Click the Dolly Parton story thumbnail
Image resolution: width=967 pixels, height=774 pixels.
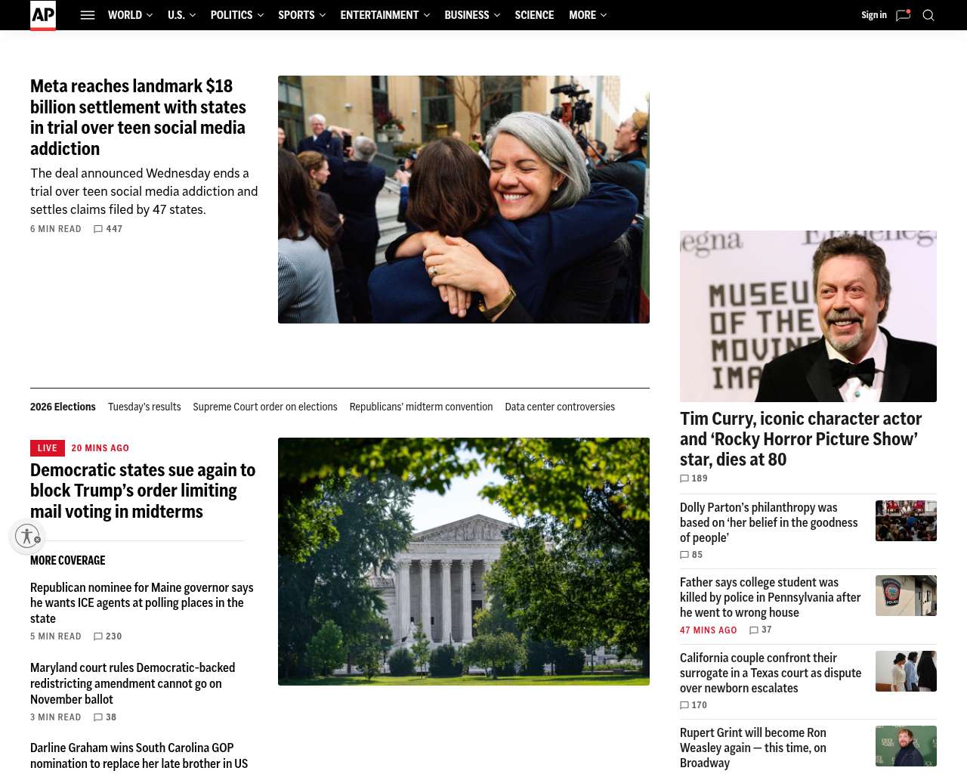click(906, 521)
